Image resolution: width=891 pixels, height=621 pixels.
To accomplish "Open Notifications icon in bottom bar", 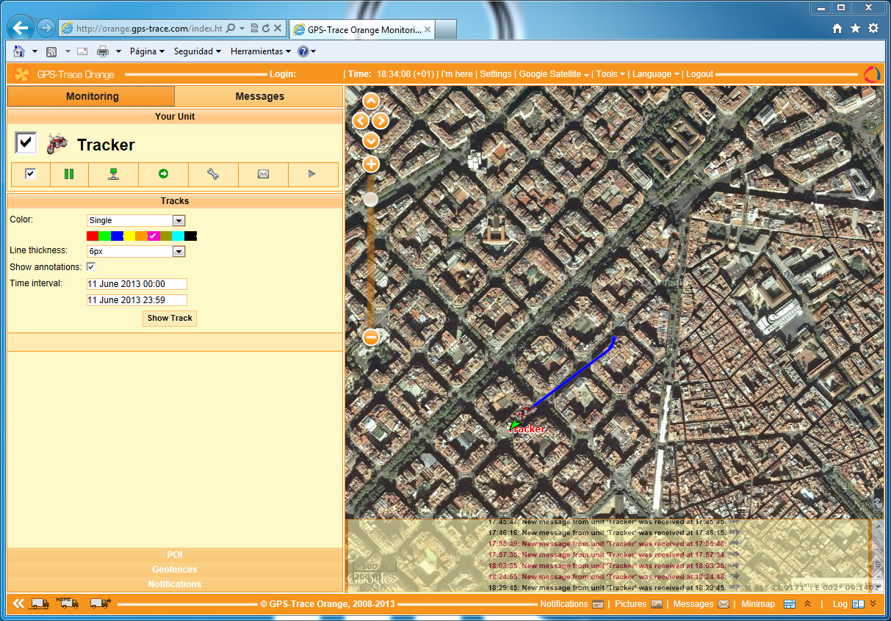I will [x=598, y=604].
